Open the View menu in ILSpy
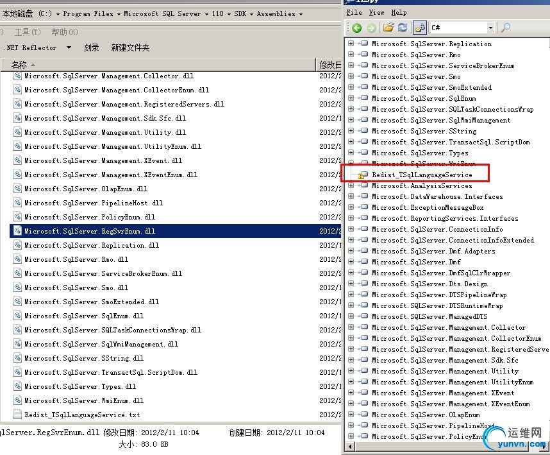This screenshot has height=455, width=550. click(376, 13)
